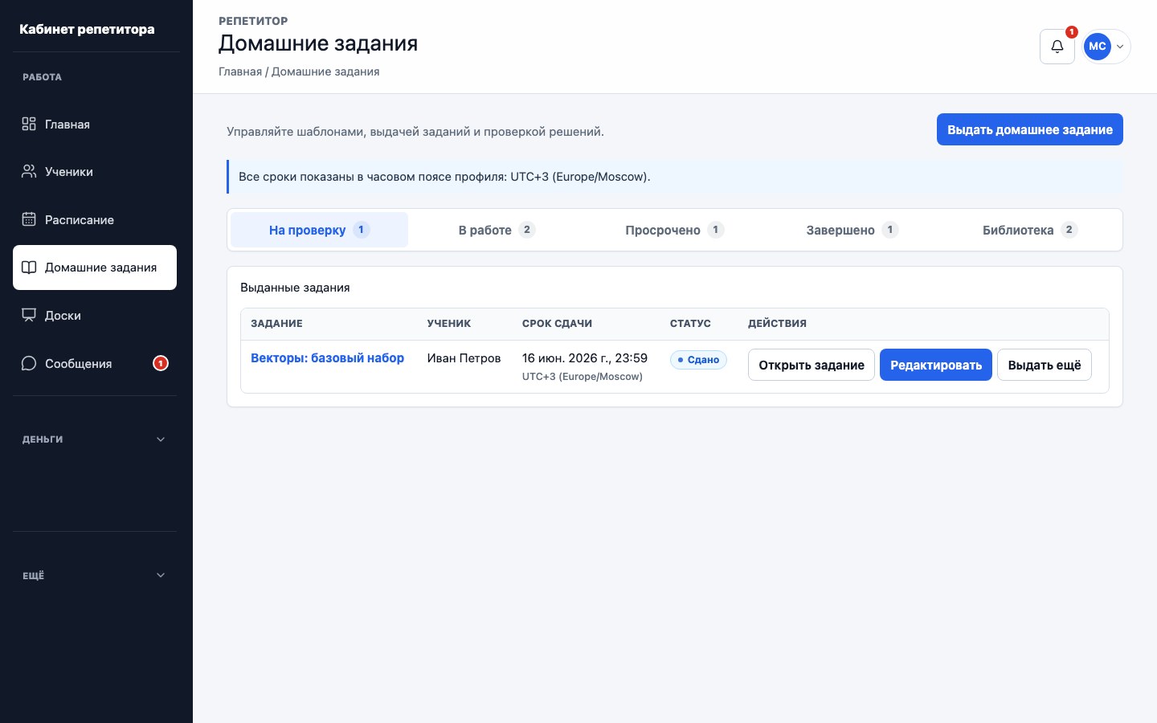The image size is (1157, 723).
Task: Switch to the Библиотека tab
Action: point(1029,230)
